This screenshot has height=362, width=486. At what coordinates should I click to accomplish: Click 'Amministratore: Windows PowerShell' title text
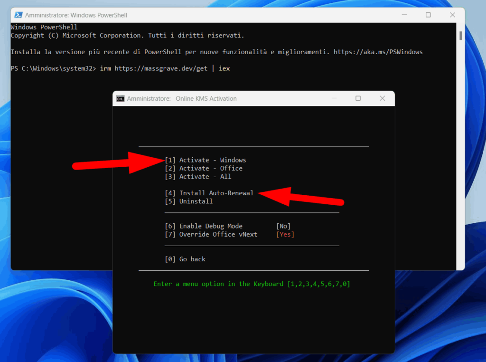[x=76, y=15]
